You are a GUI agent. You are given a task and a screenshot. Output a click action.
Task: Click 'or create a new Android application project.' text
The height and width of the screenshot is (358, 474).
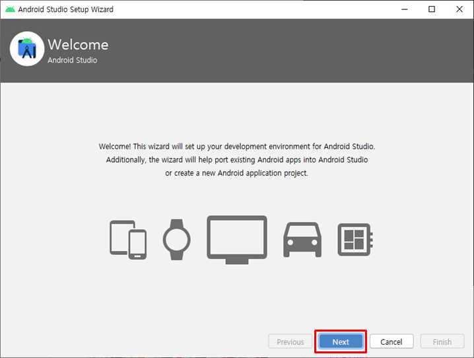coord(237,173)
